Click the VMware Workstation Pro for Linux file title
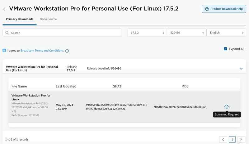Image resolution: width=249 pixels, height=144 pixels. coord(31,97)
